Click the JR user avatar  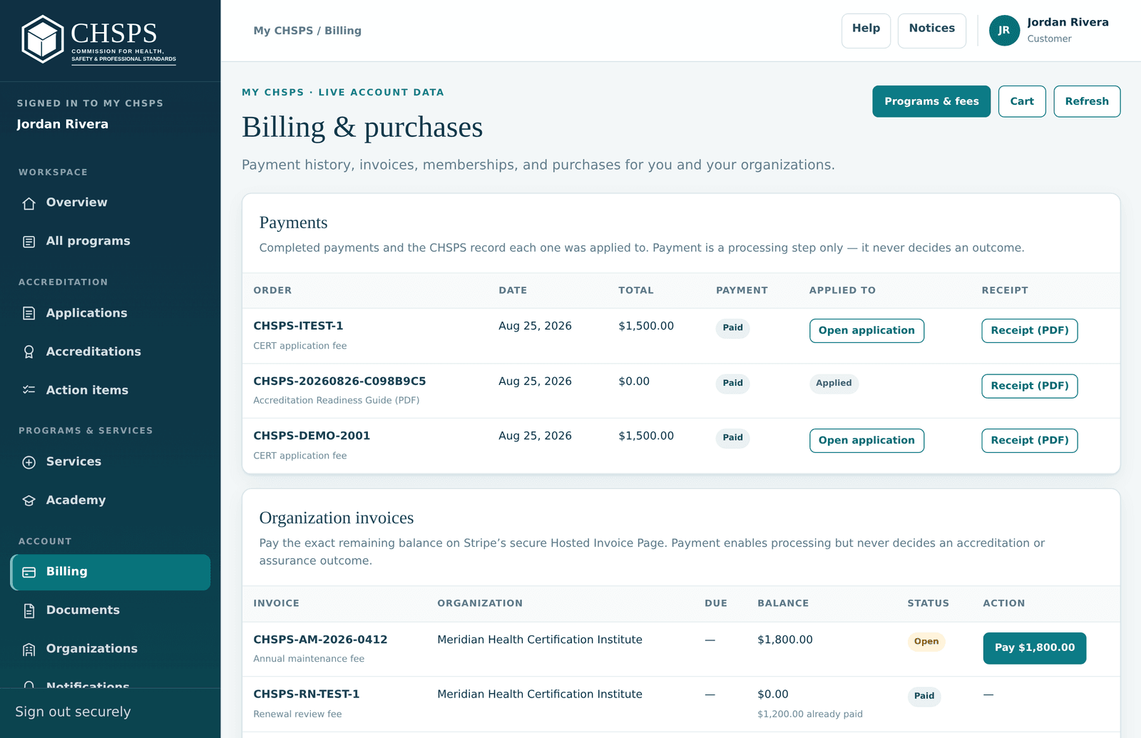click(1004, 31)
